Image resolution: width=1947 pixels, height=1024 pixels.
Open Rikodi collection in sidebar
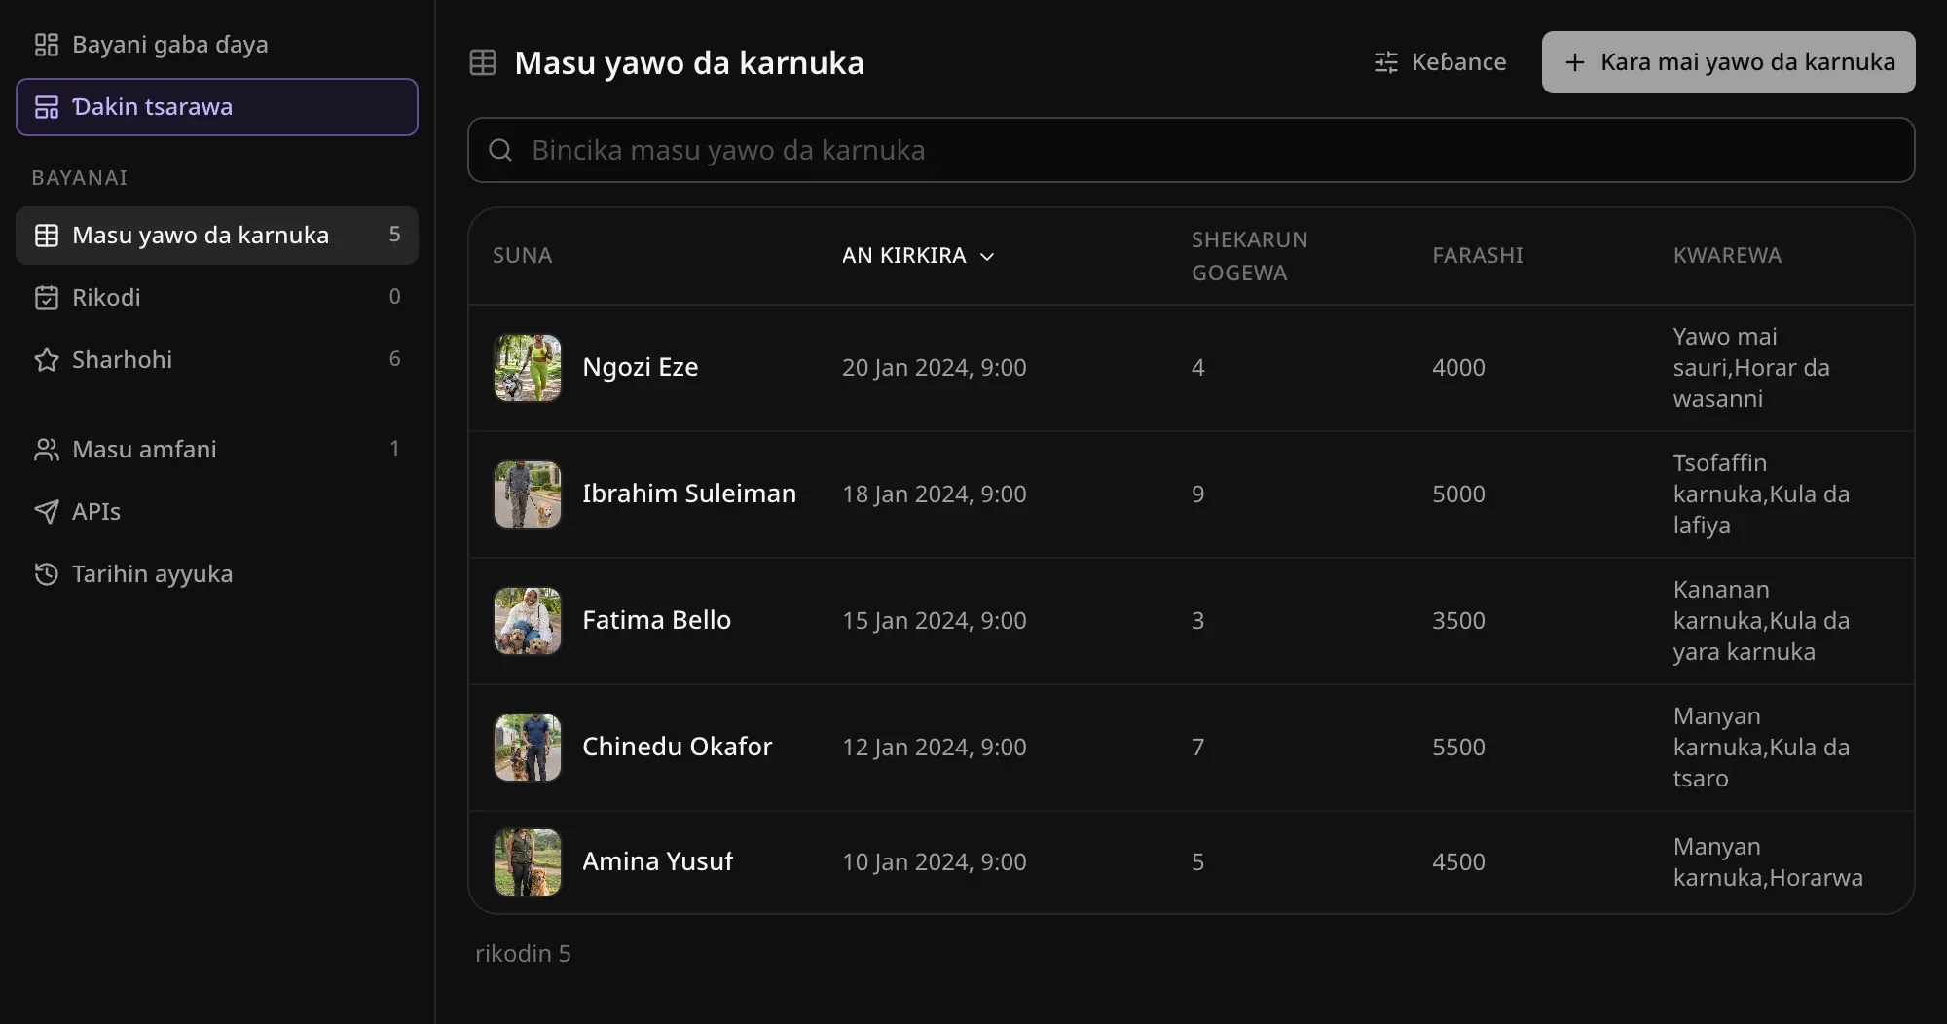(x=217, y=298)
